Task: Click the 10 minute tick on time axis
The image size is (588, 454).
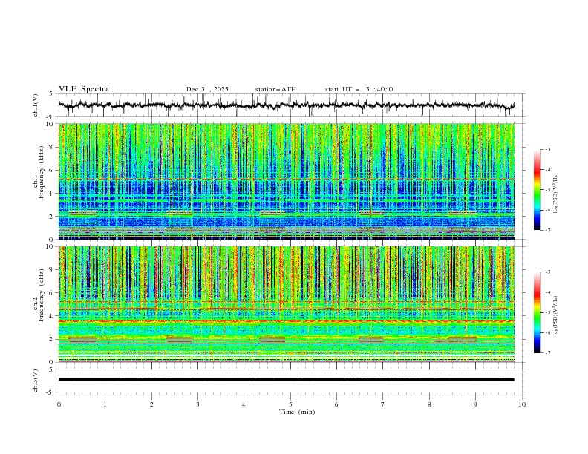Action: [x=522, y=404]
